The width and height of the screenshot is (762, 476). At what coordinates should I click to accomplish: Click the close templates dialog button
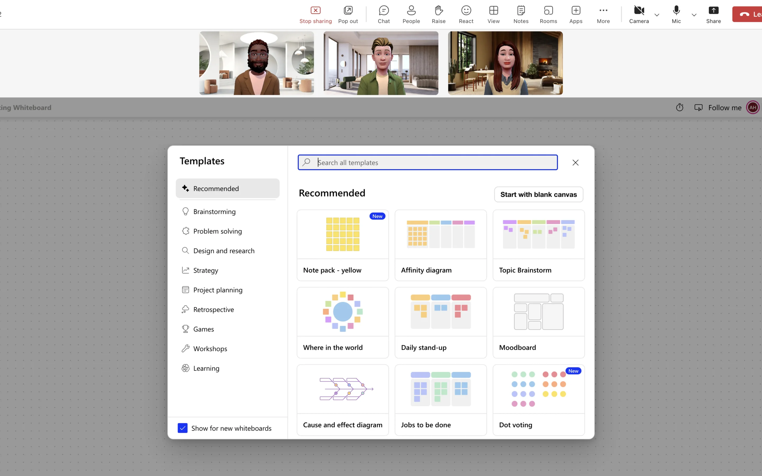(x=575, y=162)
